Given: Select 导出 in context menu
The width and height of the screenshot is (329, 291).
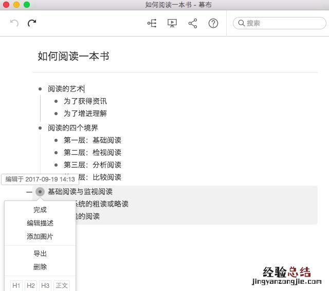Looking at the screenshot, I should (40, 253).
